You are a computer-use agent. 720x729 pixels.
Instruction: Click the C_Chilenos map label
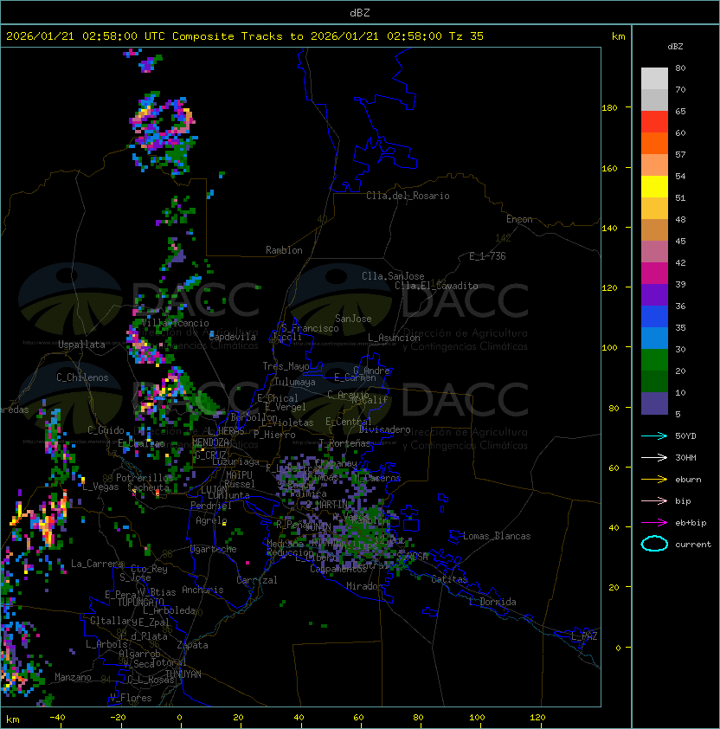pyautogui.click(x=82, y=377)
